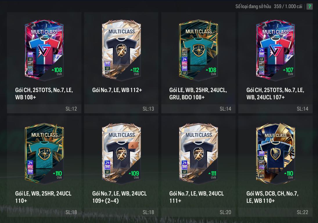
Task: Click the SL:12 quantity bar
Action: pyautogui.click(x=44, y=109)
